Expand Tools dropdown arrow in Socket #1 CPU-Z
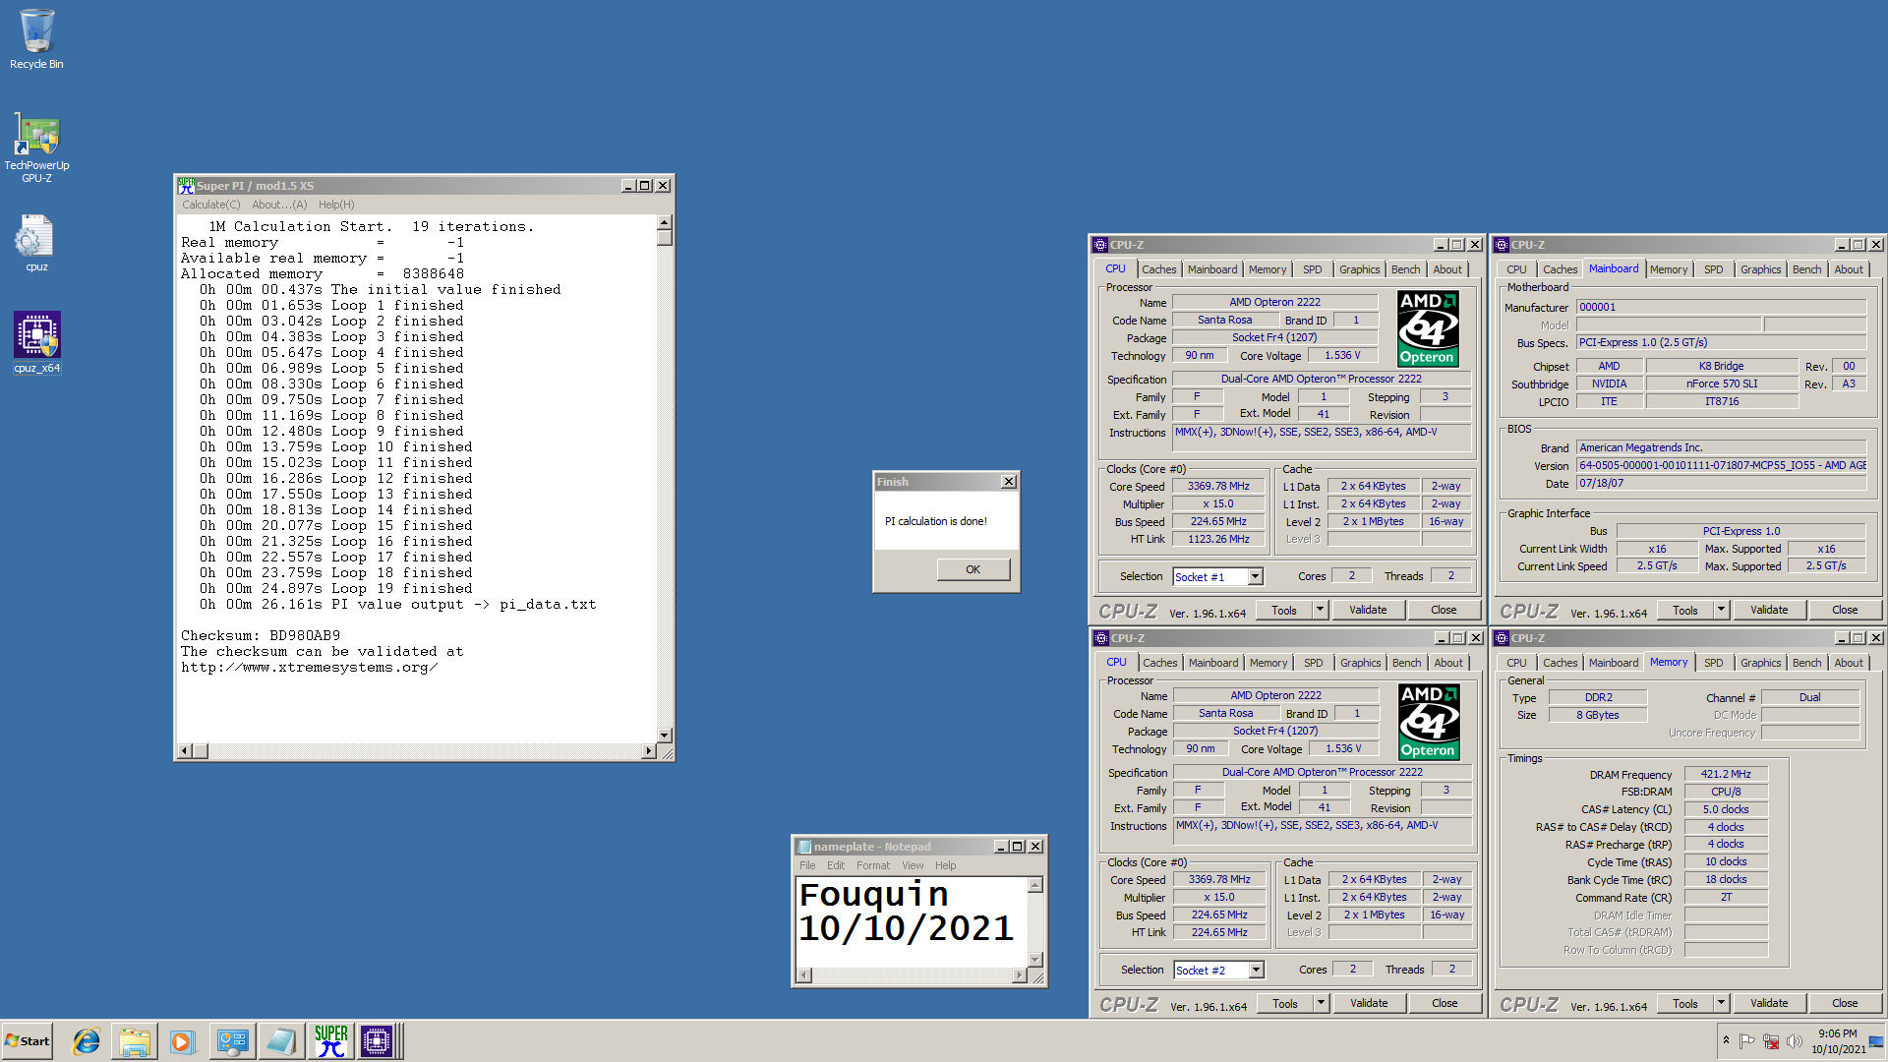This screenshot has height=1062, width=1888. pyautogui.click(x=1320, y=610)
